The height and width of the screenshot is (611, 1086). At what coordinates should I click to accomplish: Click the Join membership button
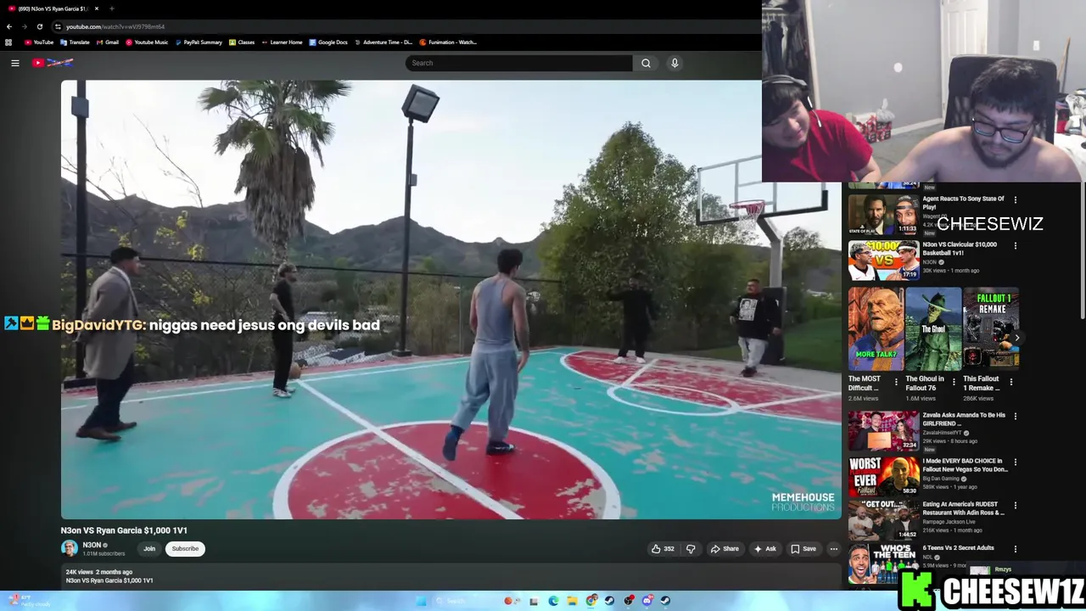[x=149, y=548]
